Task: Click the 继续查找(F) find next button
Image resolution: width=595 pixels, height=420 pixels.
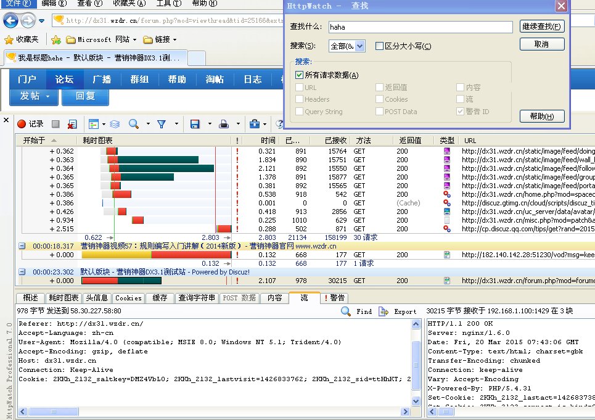Action: (542, 27)
